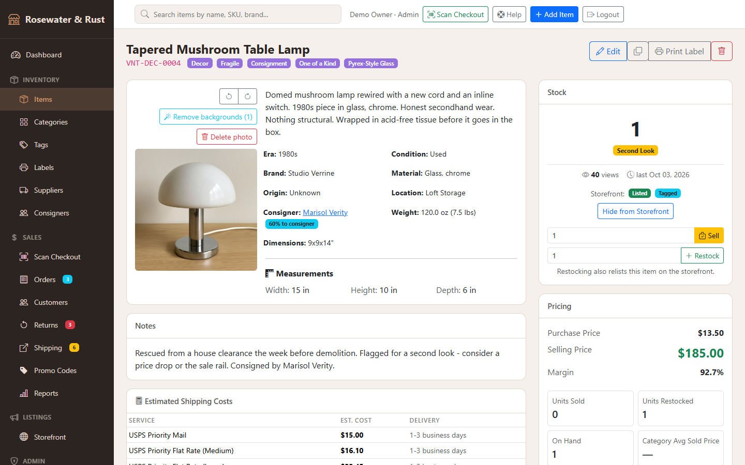Click the Pyrex-Style Glass tag
This screenshot has width=745, height=465.
click(x=371, y=64)
